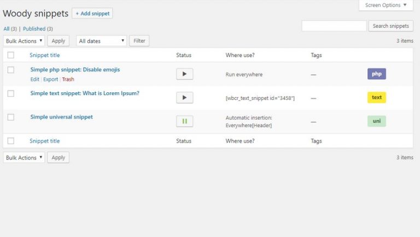Screen dimensions: 420x237
Task: Activate the Lorem Ipsum text snippet play button
Action: point(184,98)
